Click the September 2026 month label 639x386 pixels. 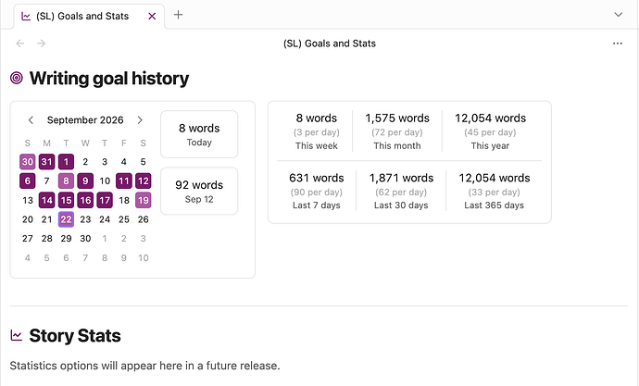(85, 120)
